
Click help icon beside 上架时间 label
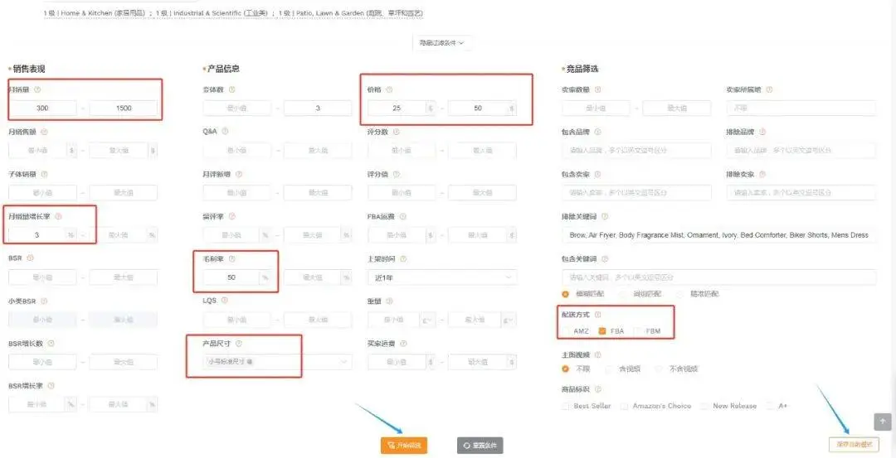coord(402,259)
